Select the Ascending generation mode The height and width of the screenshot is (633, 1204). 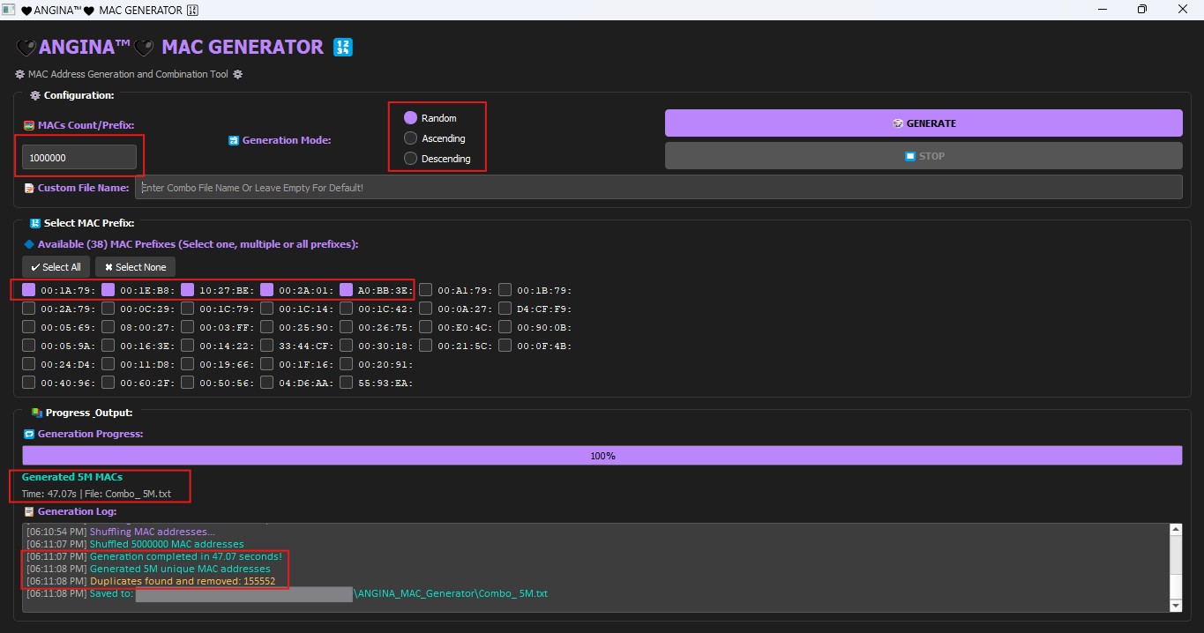[410, 138]
